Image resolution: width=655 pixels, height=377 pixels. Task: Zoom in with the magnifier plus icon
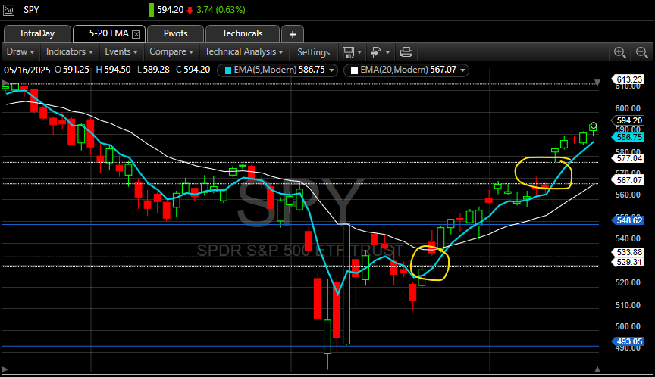coord(620,52)
